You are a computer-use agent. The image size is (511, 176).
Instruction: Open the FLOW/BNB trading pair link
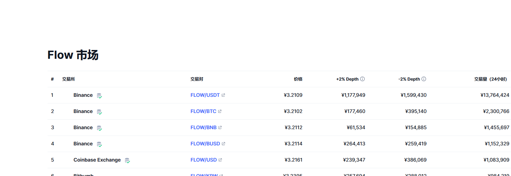pos(204,127)
